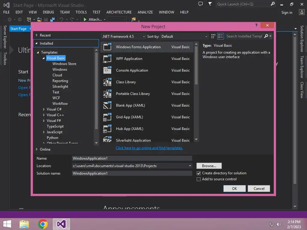Choose the Class Library template icon
This screenshot has width=307, height=230.
107,82
